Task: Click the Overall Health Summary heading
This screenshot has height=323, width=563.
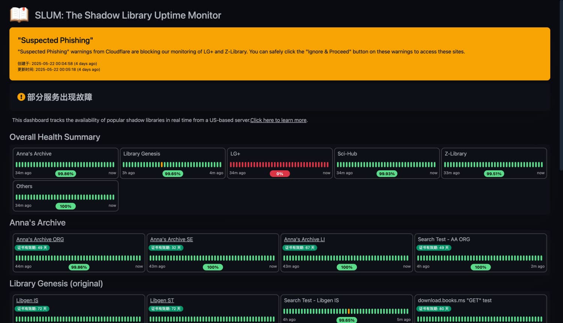Action: [55, 137]
